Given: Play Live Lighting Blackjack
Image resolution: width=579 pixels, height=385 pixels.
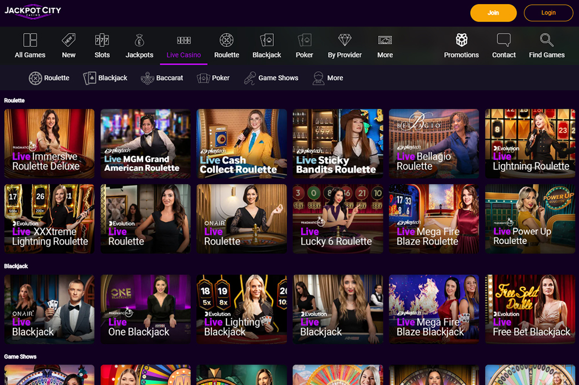Looking at the screenshot, I should (x=241, y=309).
